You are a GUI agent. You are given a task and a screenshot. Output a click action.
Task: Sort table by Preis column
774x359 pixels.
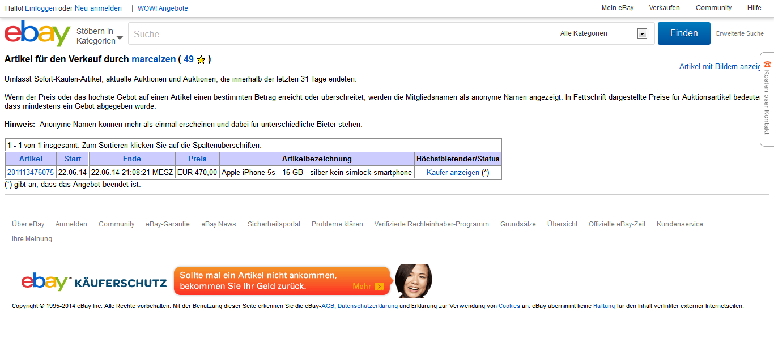point(197,159)
